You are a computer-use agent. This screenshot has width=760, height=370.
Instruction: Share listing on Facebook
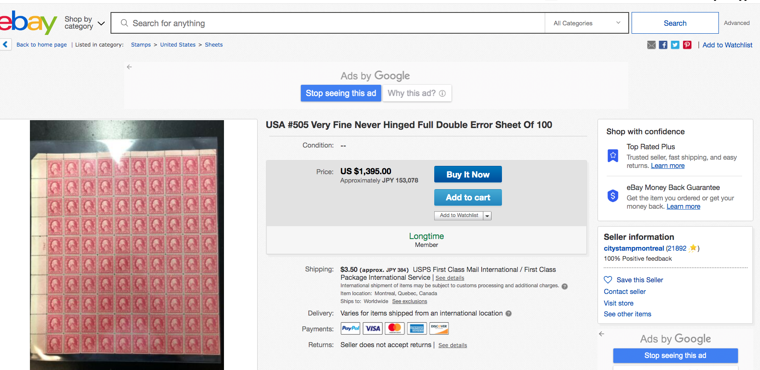tap(663, 45)
